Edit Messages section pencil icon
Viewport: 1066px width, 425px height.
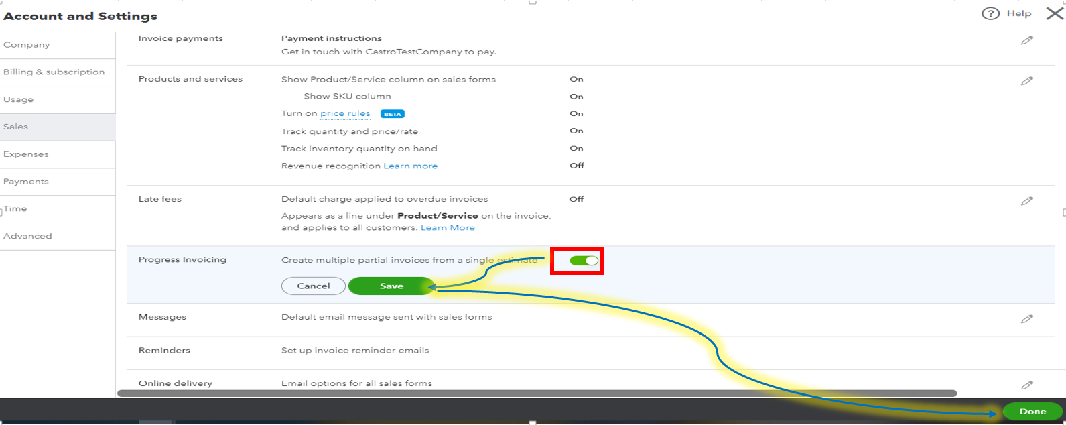point(1026,319)
